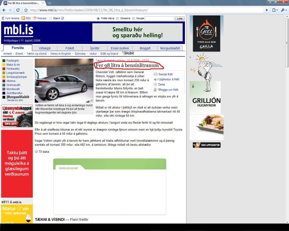Viewport: 289px width, 231px height.
Task: Open 'ESB og Ísland' link
Action: point(109,54)
